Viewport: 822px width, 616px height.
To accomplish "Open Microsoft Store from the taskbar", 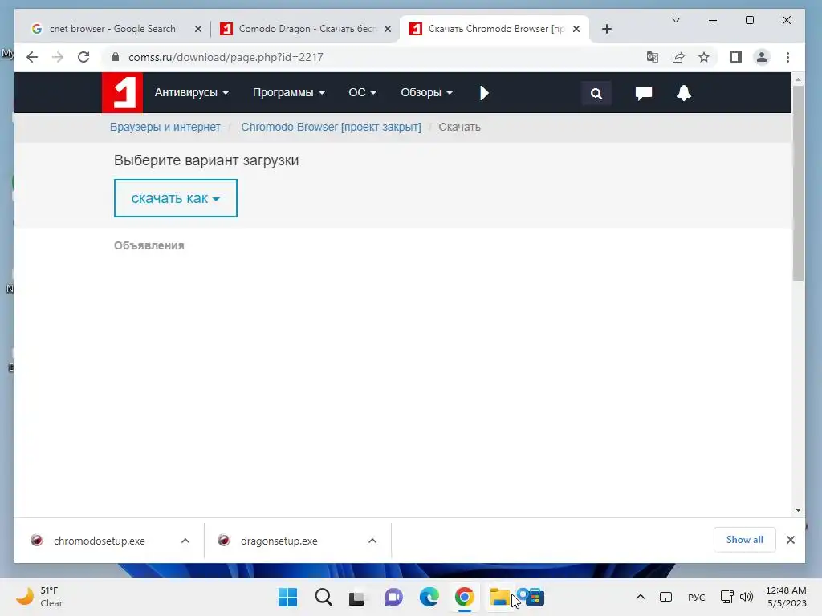I will (x=535, y=597).
